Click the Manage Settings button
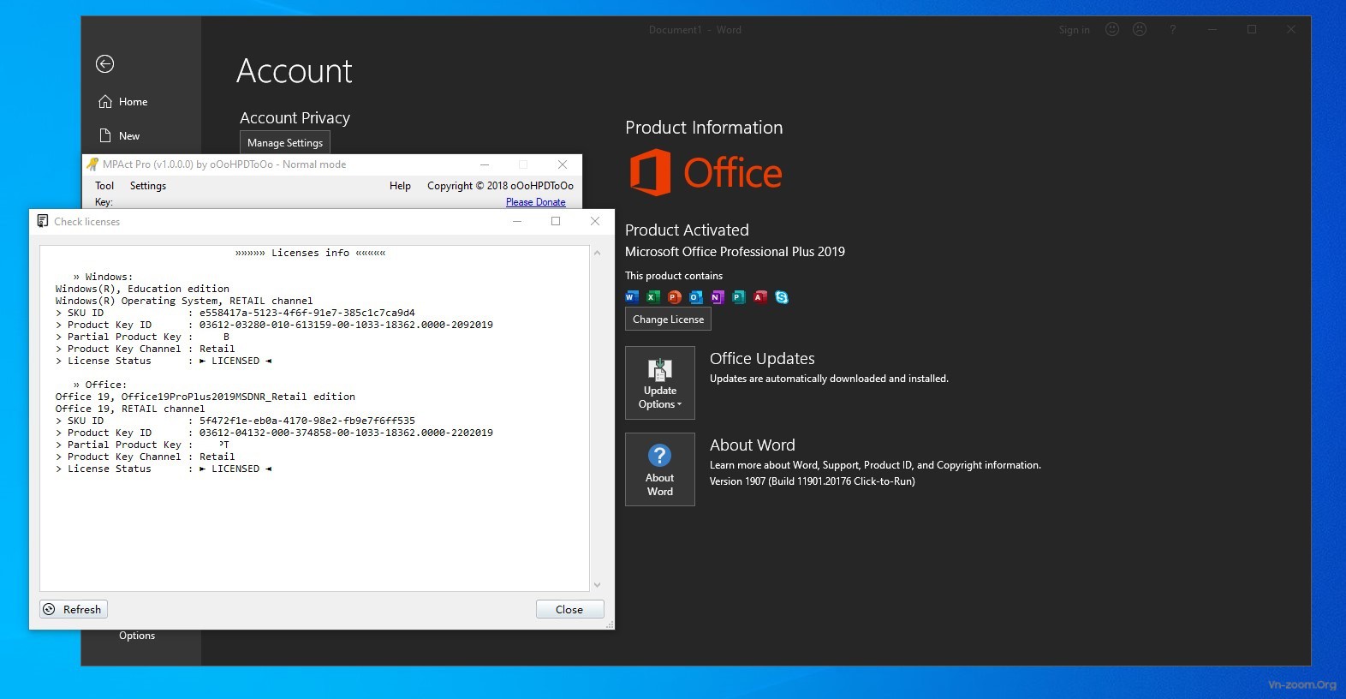 pyautogui.click(x=284, y=143)
